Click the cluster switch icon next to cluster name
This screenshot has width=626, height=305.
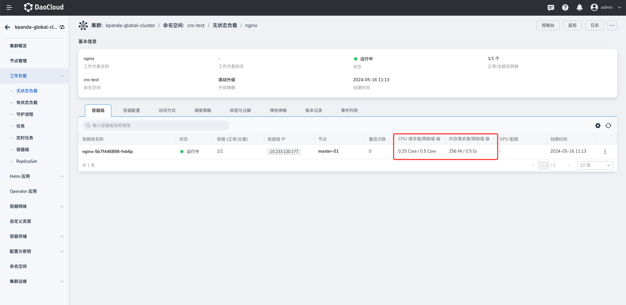62,27
